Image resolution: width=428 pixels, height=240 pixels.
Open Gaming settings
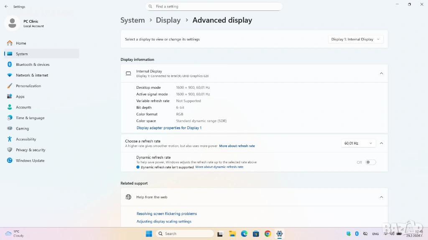(22, 129)
